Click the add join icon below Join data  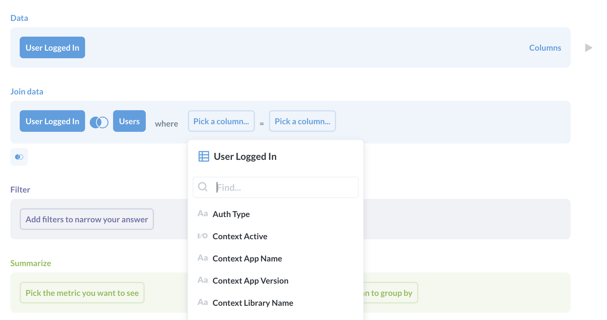[x=19, y=157]
